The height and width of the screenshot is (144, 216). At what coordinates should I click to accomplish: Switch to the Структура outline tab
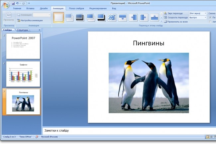[x=23, y=30]
